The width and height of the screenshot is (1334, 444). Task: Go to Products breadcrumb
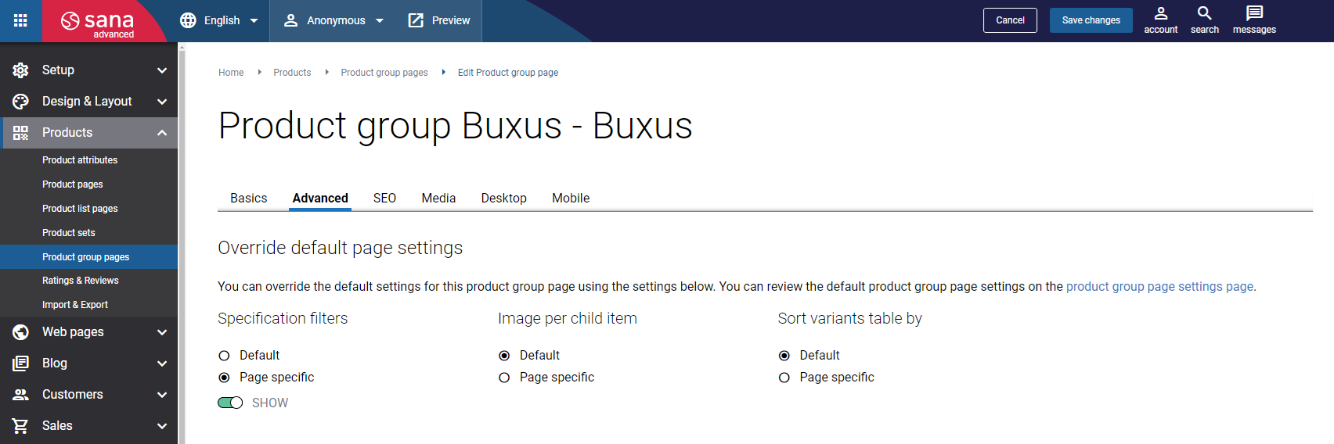click(292, 73)
